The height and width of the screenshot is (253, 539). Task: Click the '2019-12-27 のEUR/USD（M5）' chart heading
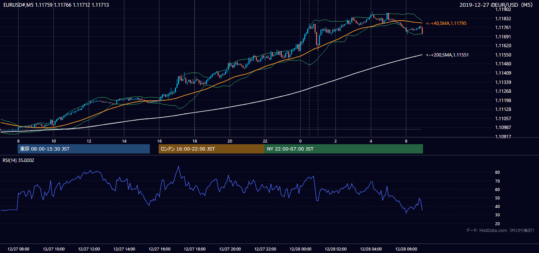(x=497, y=5)
